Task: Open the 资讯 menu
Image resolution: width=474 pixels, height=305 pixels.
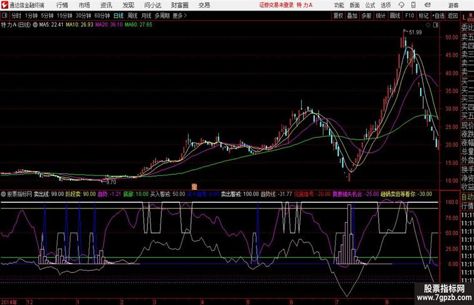Action: point(106,5)
